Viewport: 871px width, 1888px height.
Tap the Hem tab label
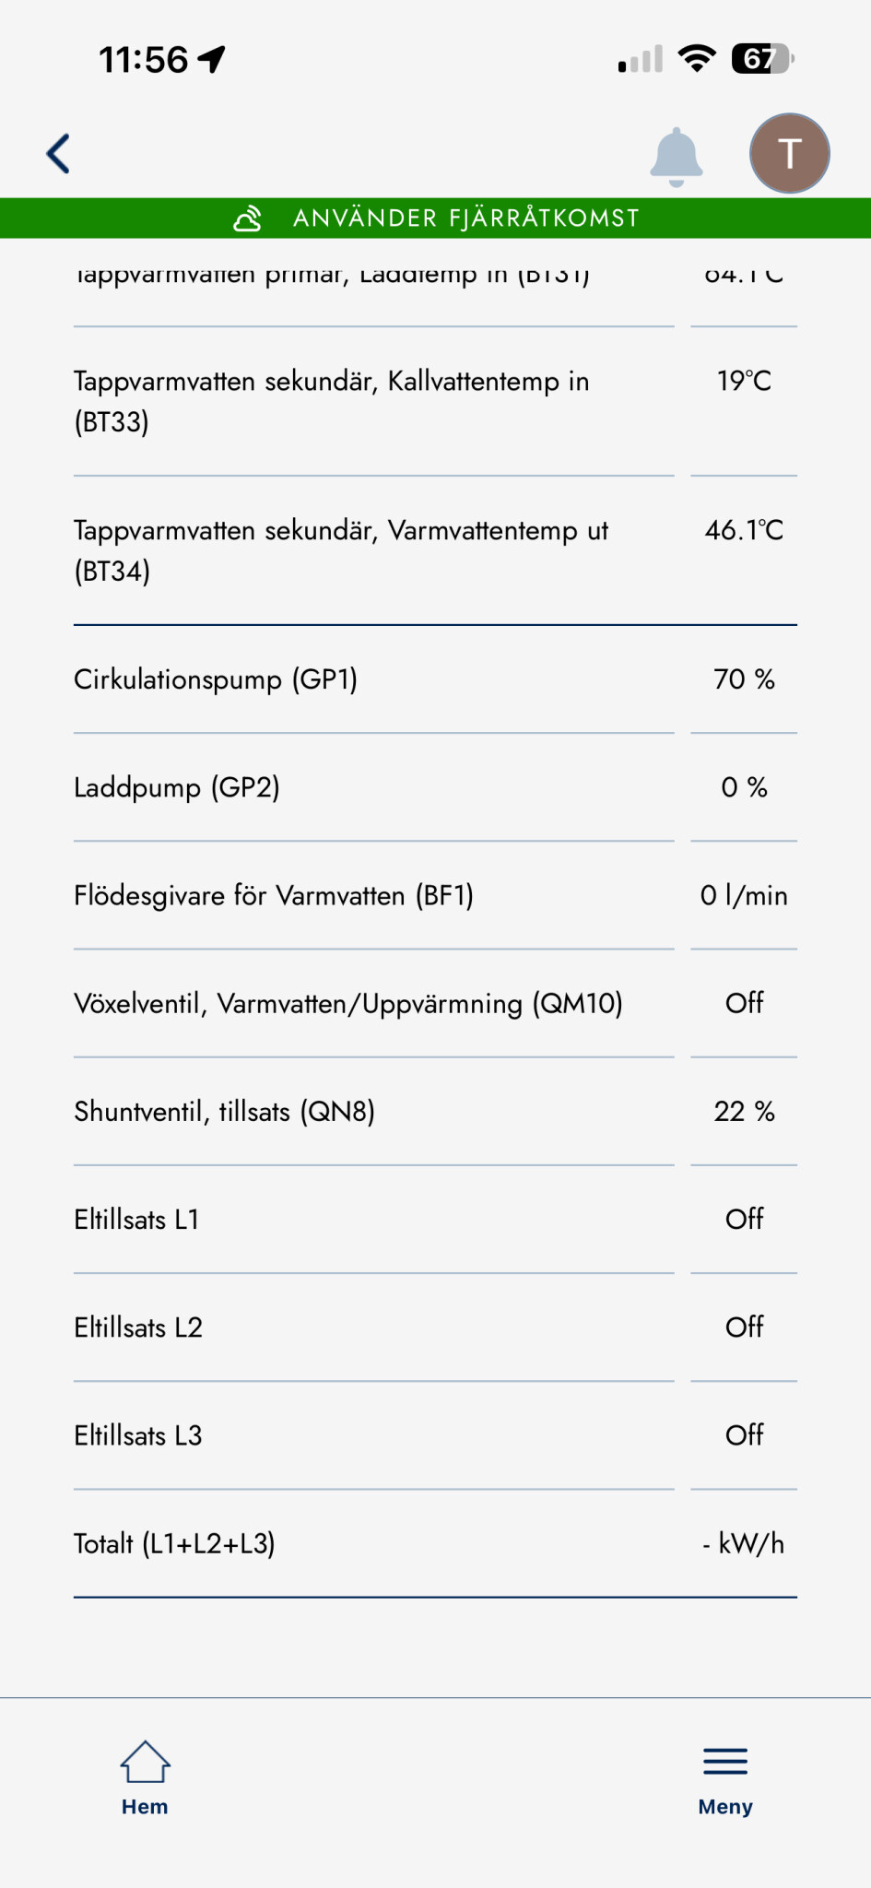(x=145, y=1807)
